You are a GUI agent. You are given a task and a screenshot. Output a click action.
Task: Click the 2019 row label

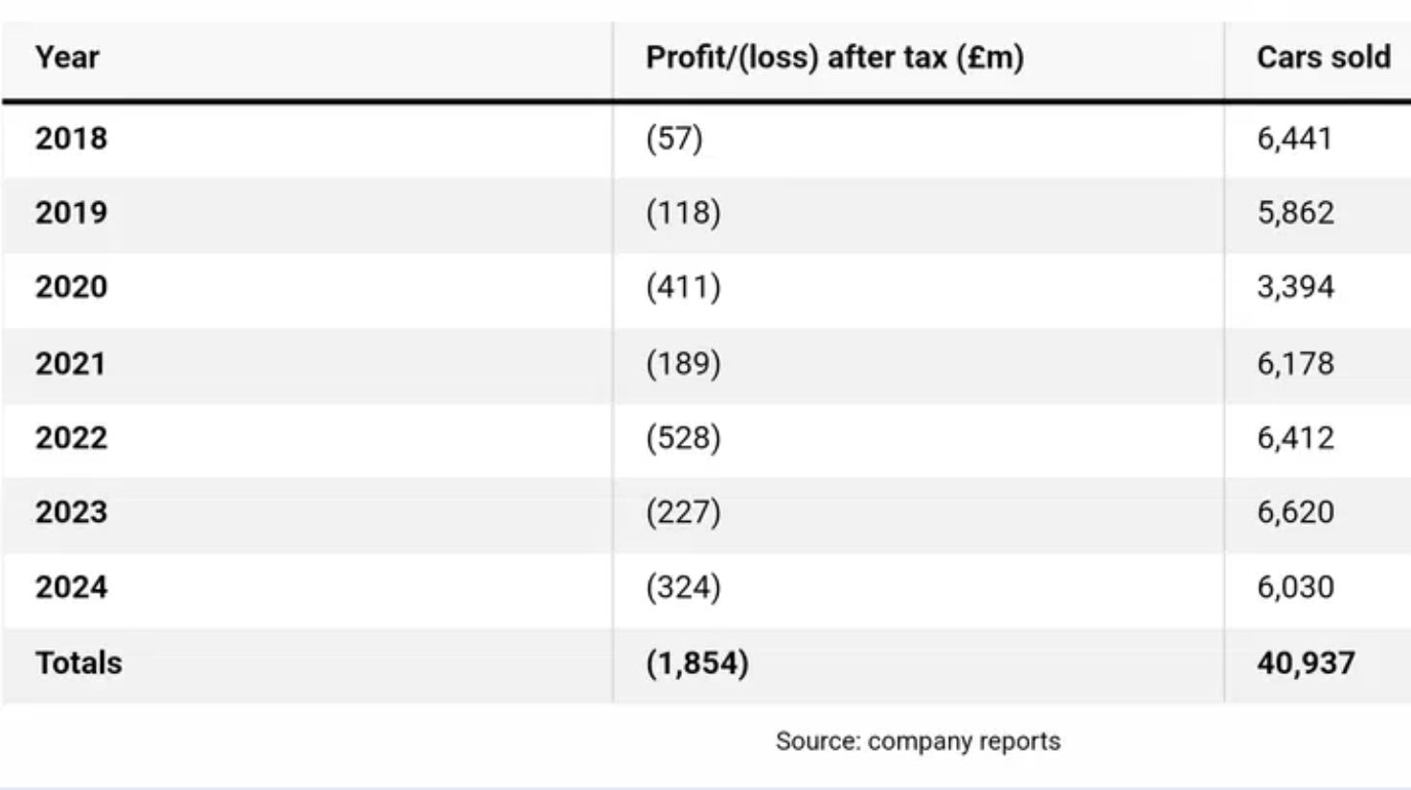[72, 212]
